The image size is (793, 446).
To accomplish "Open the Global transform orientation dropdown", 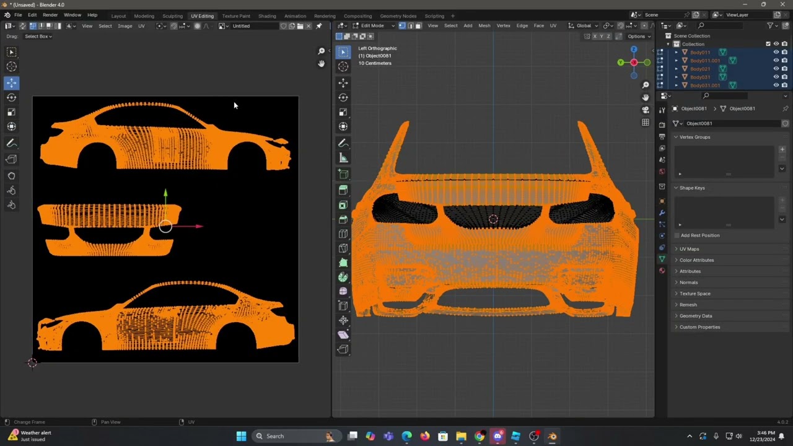I will [x=584, y=25].
